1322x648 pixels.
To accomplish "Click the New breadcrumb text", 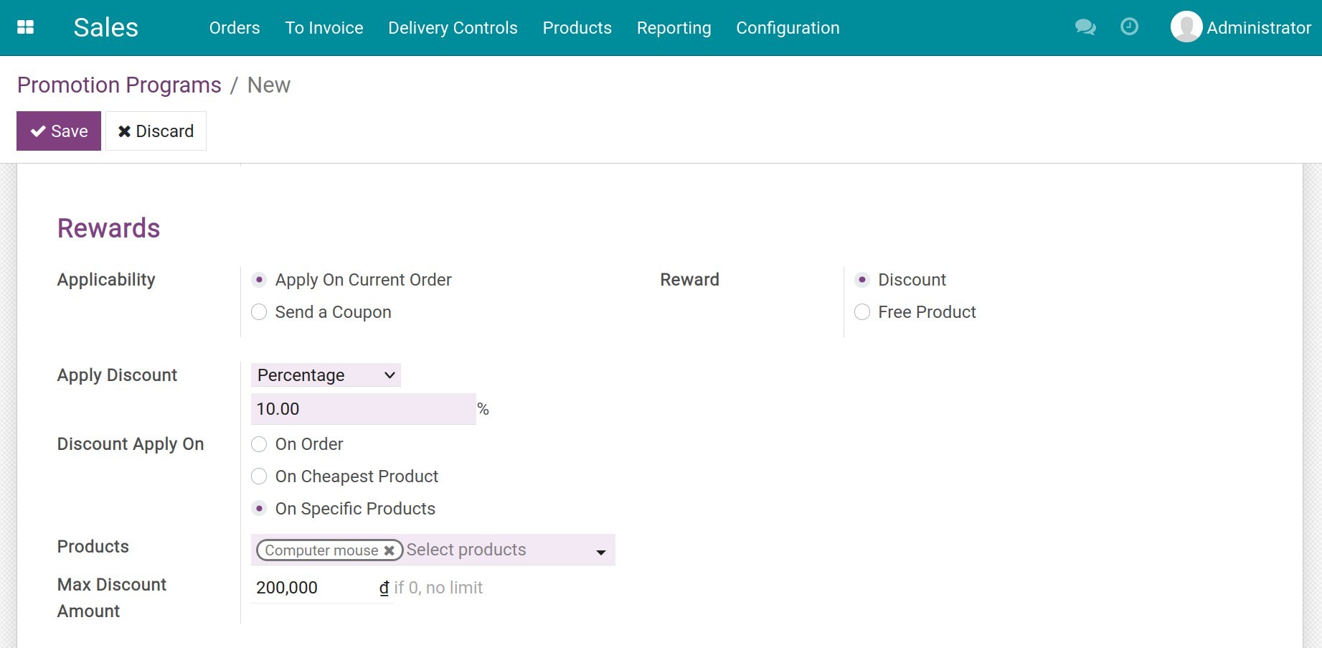I will (269, 85).
